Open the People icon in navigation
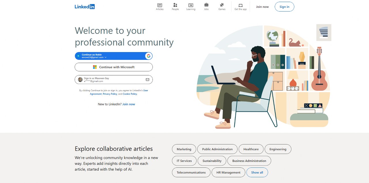Screen dimensions: 369x183 [x=175, y=5]
